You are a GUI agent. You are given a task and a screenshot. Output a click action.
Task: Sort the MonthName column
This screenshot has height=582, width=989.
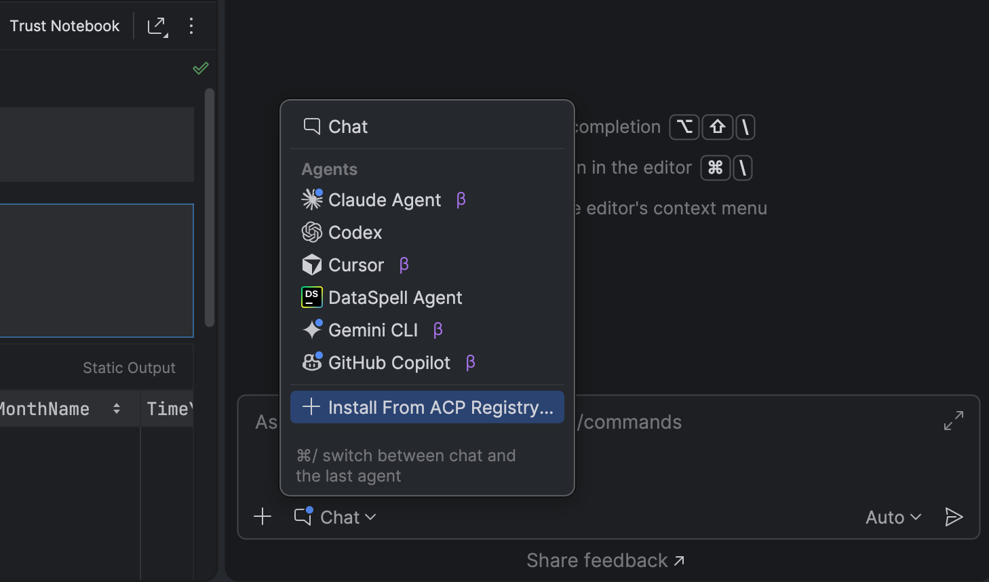tap(117, 408)
